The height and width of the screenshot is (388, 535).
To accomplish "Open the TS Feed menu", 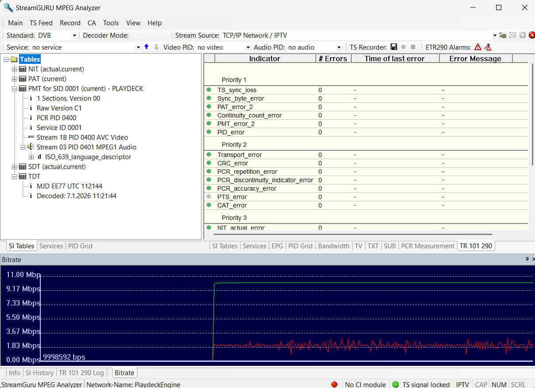I will point(41,23).
